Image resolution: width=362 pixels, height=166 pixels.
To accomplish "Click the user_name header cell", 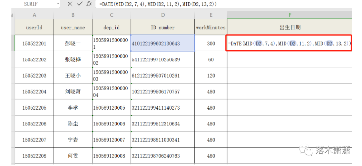I will pyautogui.click(x=73, y=27).
